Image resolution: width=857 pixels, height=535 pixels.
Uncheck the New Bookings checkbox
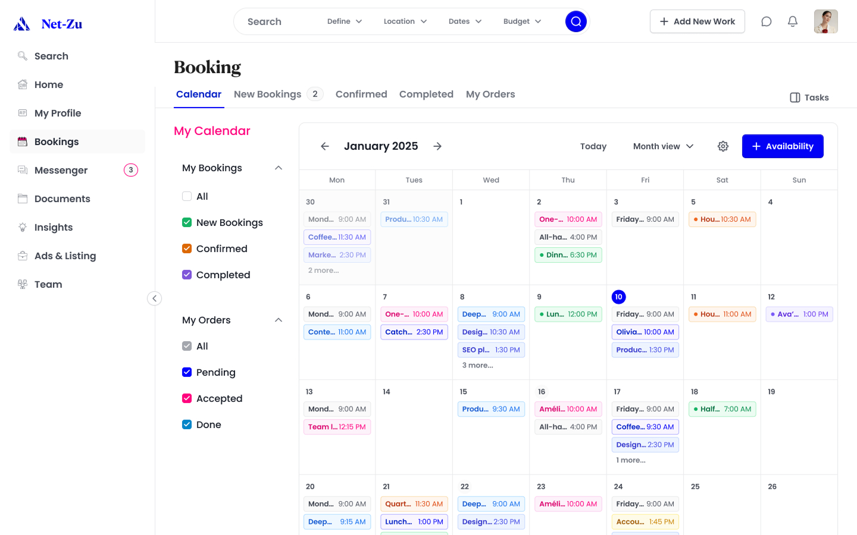(187, 222)
